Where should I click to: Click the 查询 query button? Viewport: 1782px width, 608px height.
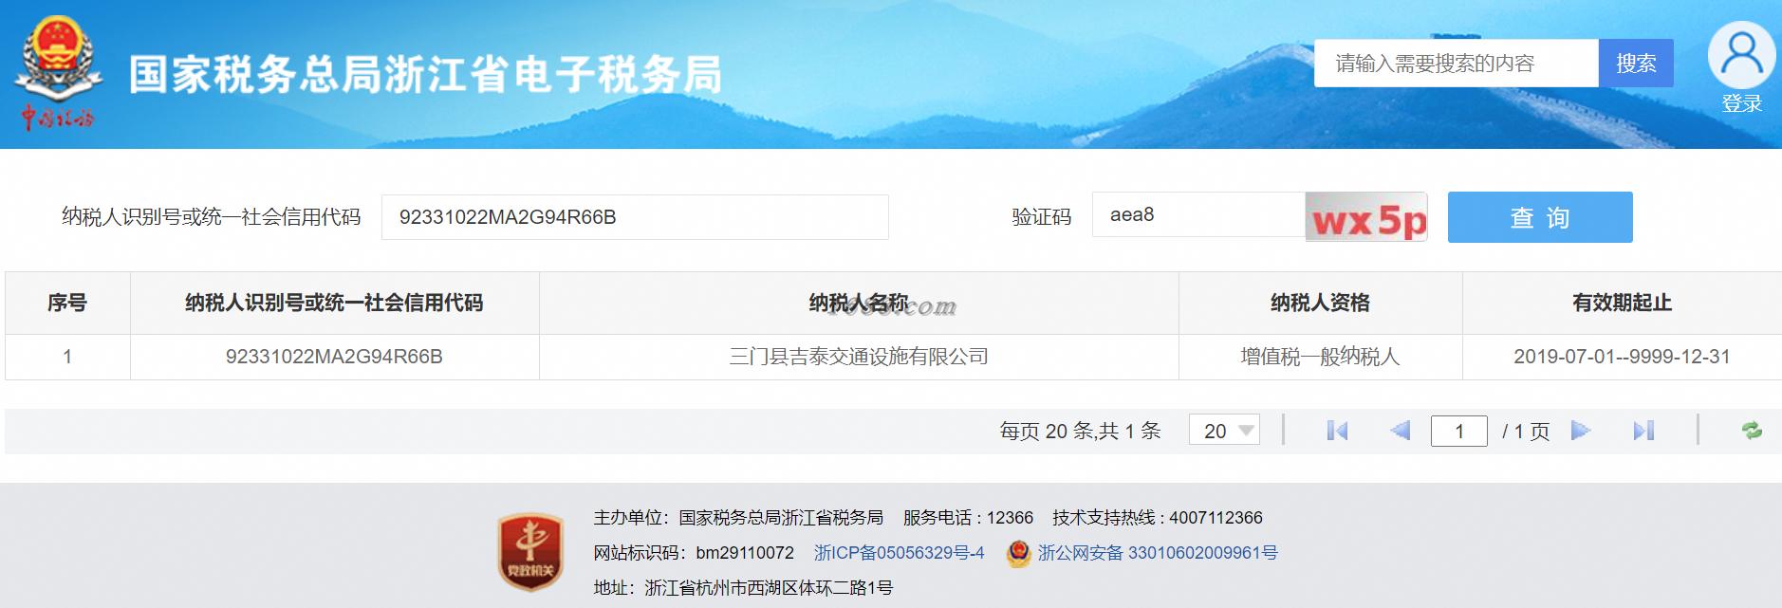click(1540, 217)
